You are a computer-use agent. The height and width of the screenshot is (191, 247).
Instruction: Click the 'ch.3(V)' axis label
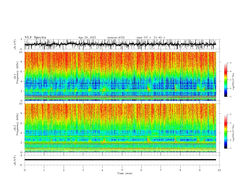[15, 160]
